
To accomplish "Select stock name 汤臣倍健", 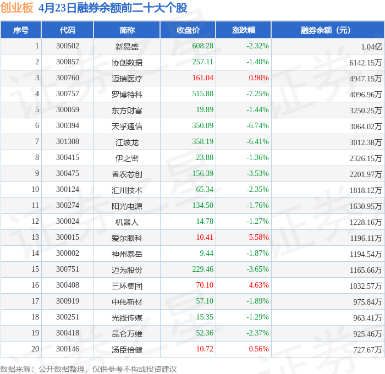I will [127, 350].
